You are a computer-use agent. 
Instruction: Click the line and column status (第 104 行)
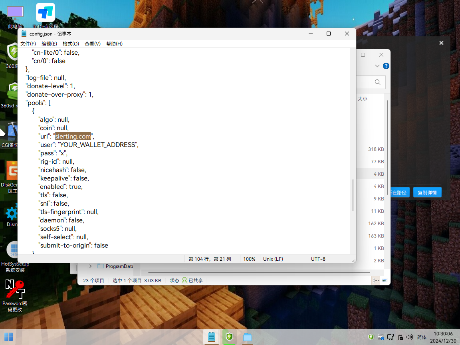210,259
